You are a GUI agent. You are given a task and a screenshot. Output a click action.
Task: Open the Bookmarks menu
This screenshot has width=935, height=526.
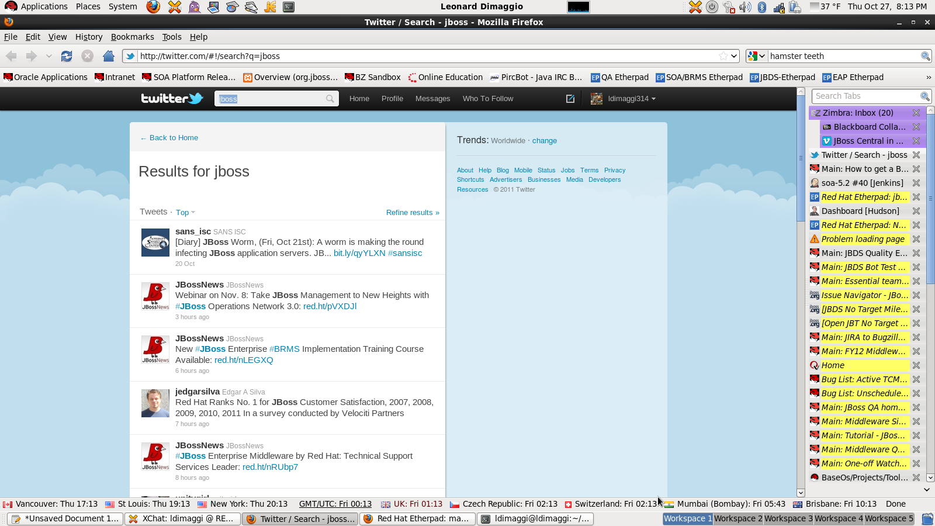(x=133, y=37)
